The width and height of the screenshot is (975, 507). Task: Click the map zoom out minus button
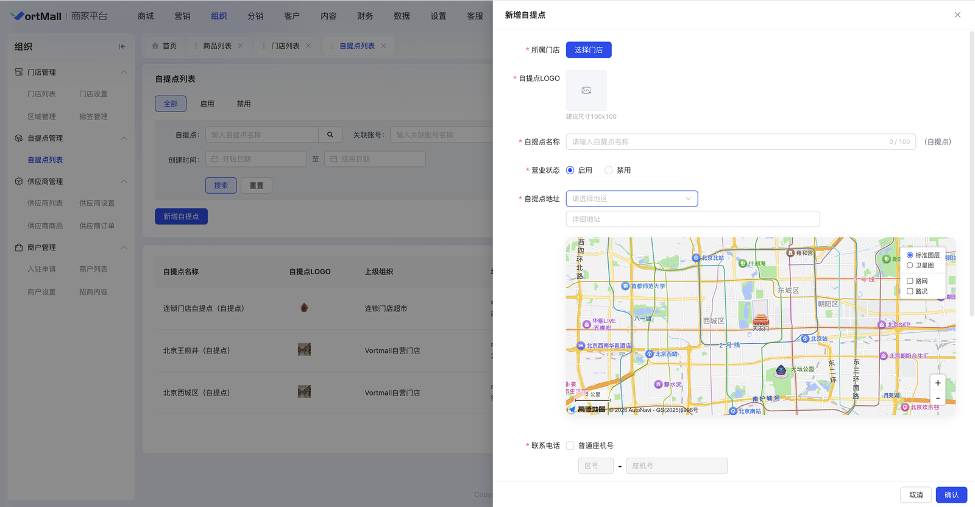937,398
